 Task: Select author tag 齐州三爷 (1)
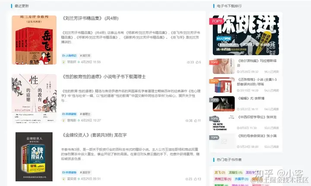coord(223,179)
